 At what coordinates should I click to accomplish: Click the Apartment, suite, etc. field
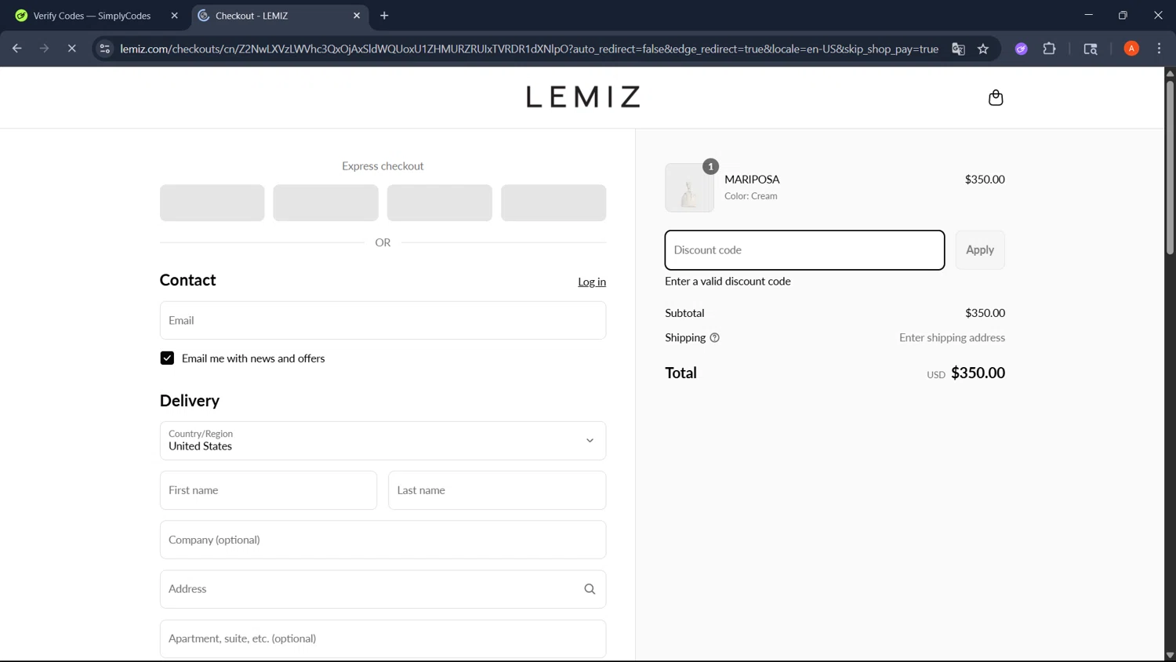point(383,638)
